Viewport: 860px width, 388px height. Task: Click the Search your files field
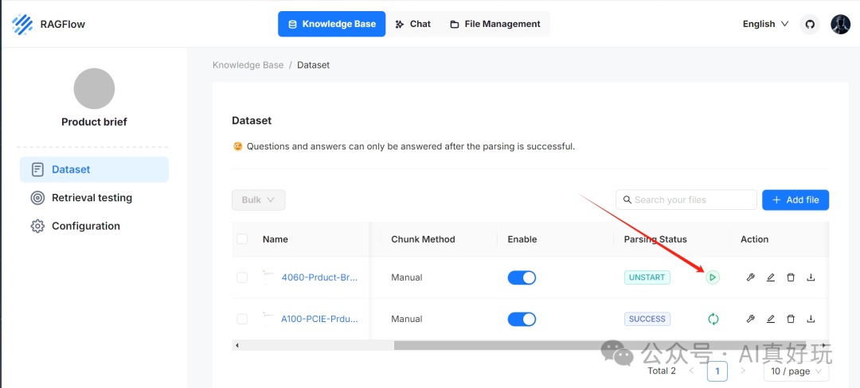[686, 200]
